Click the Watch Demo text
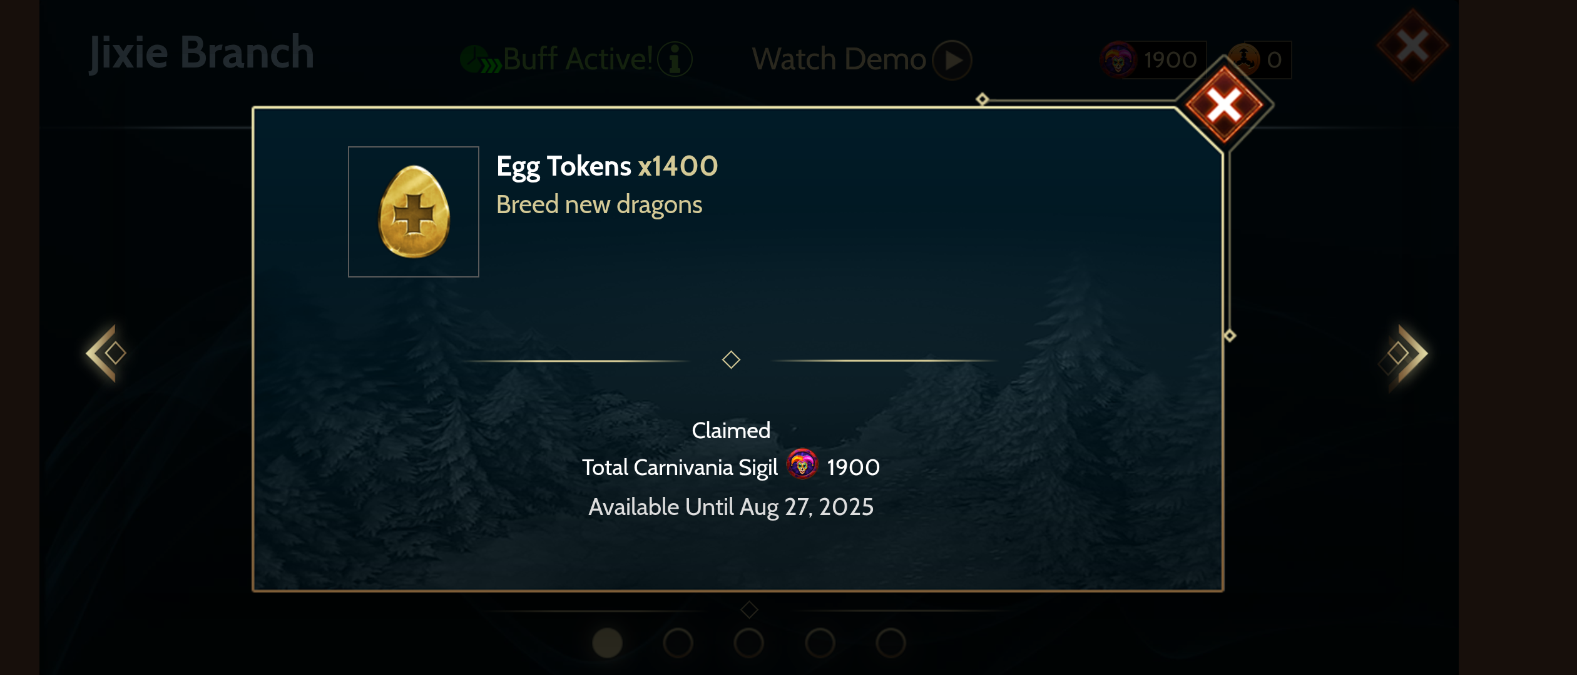Image resolution: width=1577 pixels, height=675 pixels. coord(839,60)
